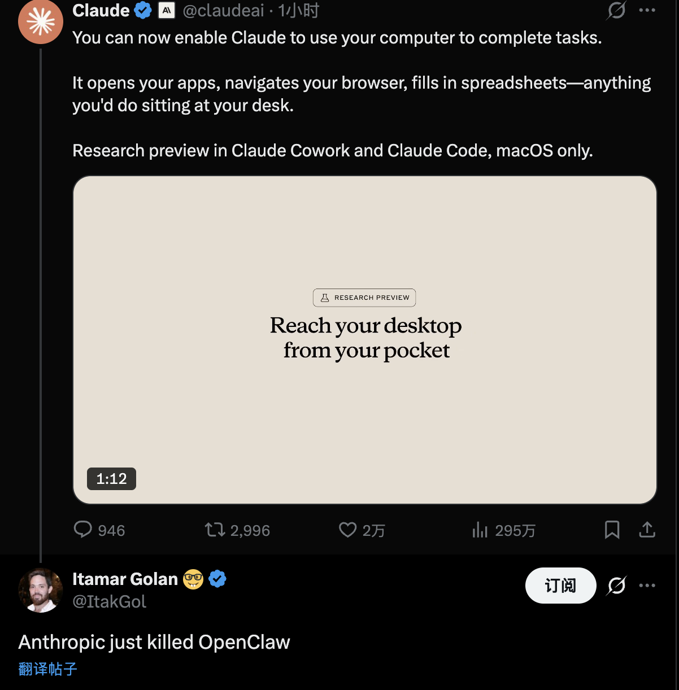Open the share icon on Claude's post

[647, 530]
